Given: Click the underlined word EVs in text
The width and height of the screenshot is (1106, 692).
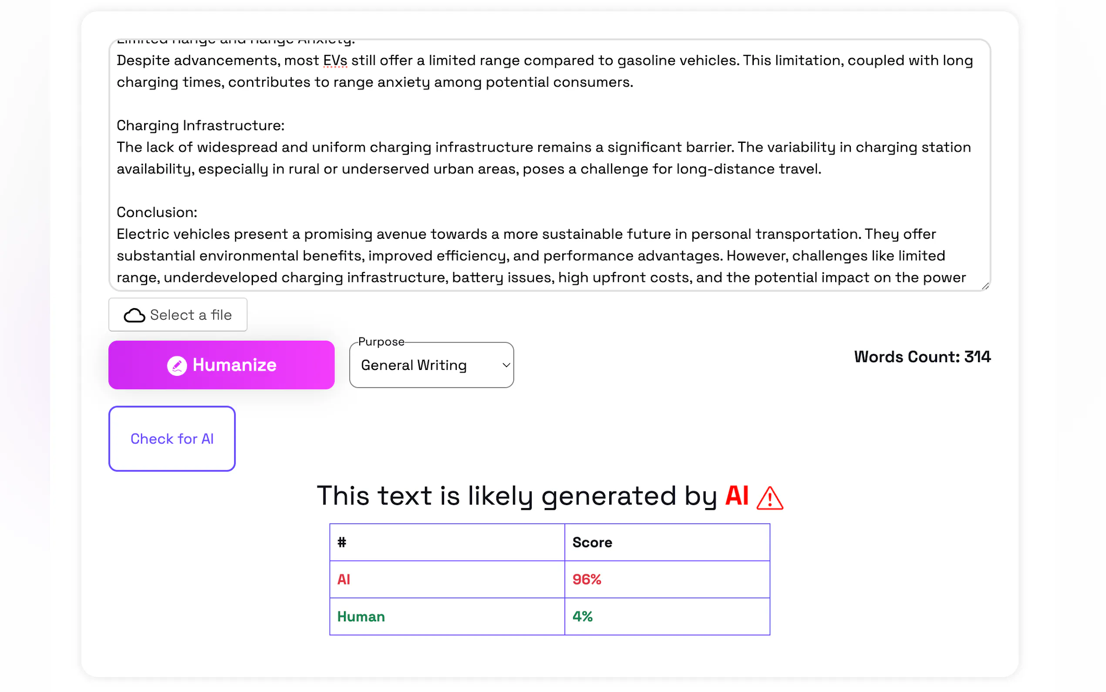Looking at the screenshot, I should coord(335,61).
